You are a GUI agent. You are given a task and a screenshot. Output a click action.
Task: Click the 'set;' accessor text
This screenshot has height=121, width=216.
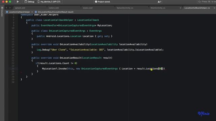[x=107, y=36]
